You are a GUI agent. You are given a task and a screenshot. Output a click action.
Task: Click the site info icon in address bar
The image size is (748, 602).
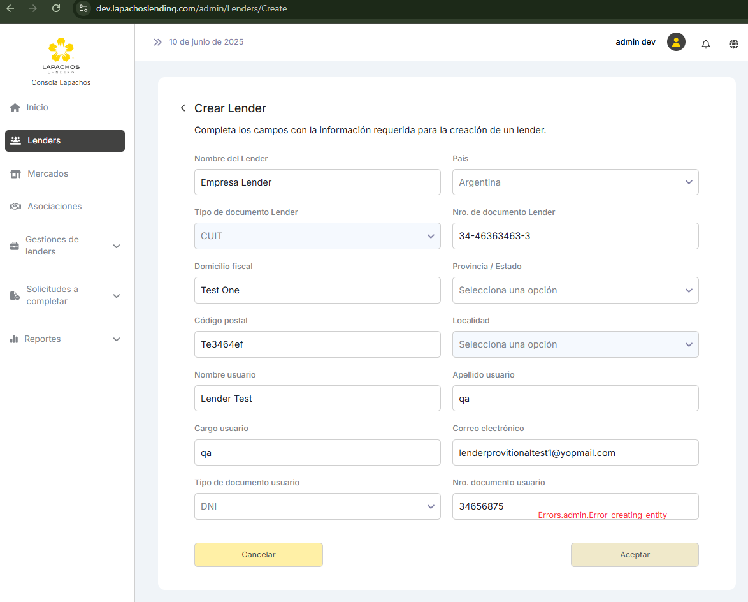point(83,8)
